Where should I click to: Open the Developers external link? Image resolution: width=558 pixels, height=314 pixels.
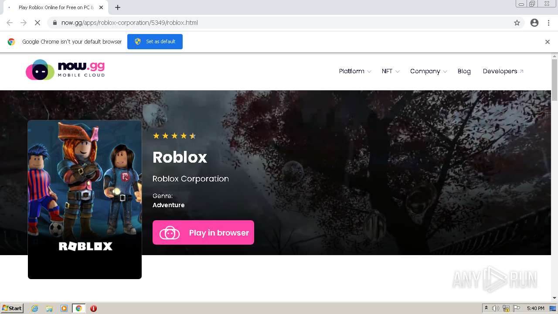click(503, 71)
